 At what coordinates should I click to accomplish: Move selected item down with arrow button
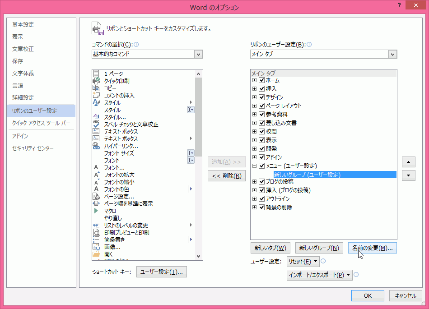pyautogui.click(x=409, y=175)
